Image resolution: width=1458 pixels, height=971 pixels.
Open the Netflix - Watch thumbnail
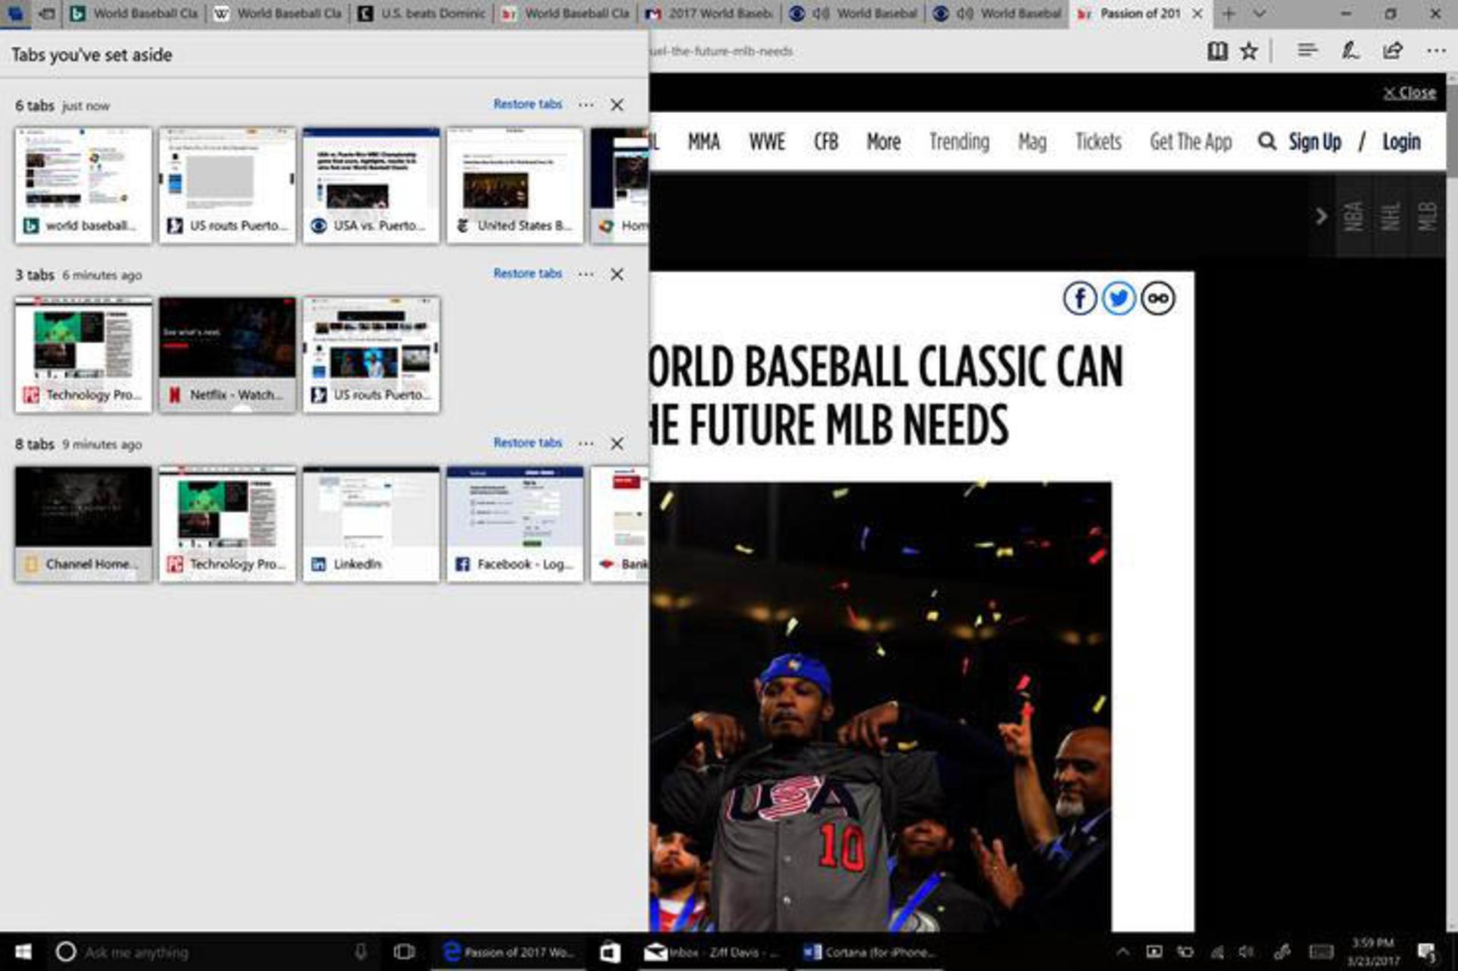click(x=227, y=355)
